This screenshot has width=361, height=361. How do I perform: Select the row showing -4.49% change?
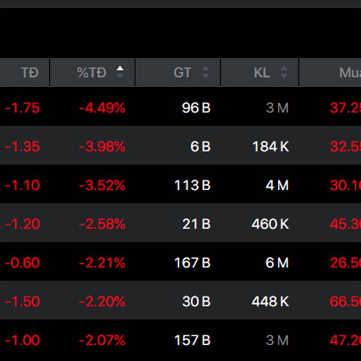180,108
